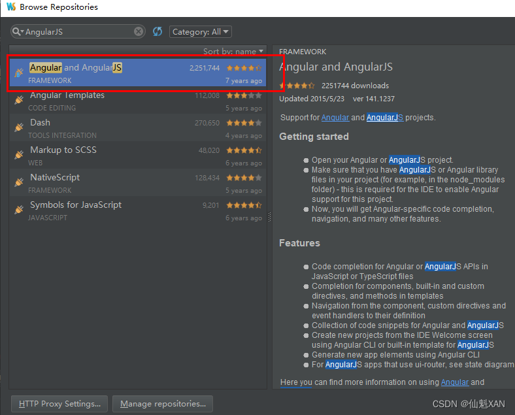
Task: Click the WEB category label
Action: tap(35, 163)
